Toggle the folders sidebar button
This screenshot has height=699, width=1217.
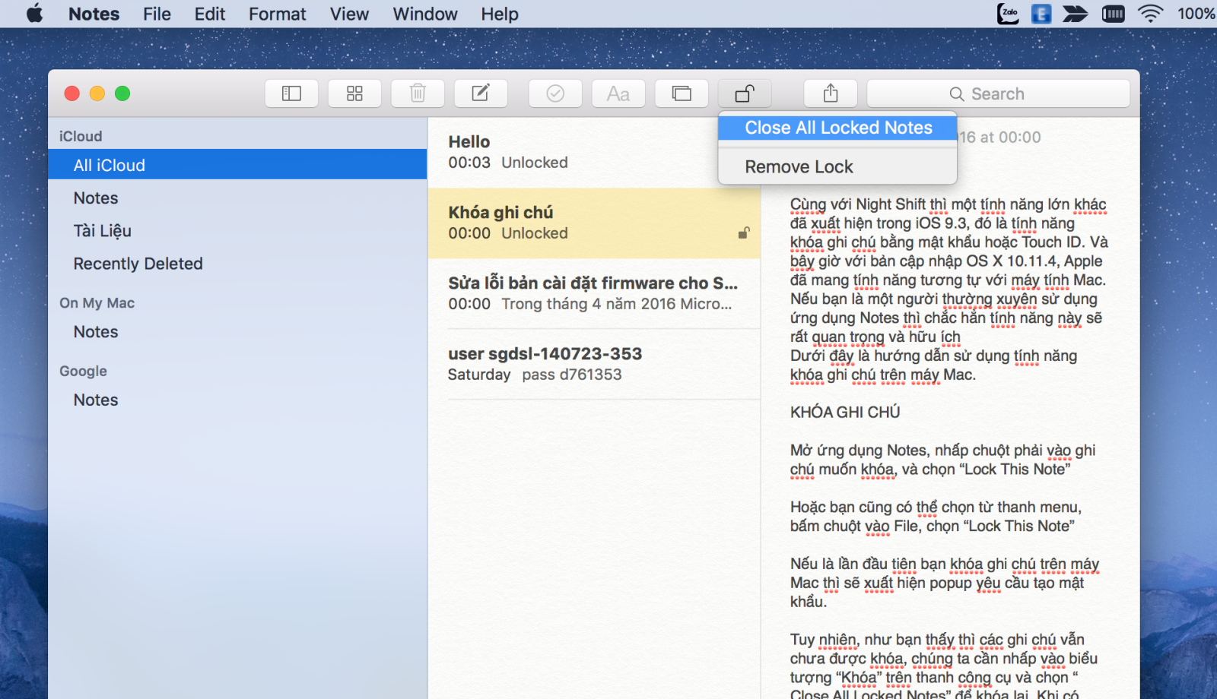coord(292,93)
